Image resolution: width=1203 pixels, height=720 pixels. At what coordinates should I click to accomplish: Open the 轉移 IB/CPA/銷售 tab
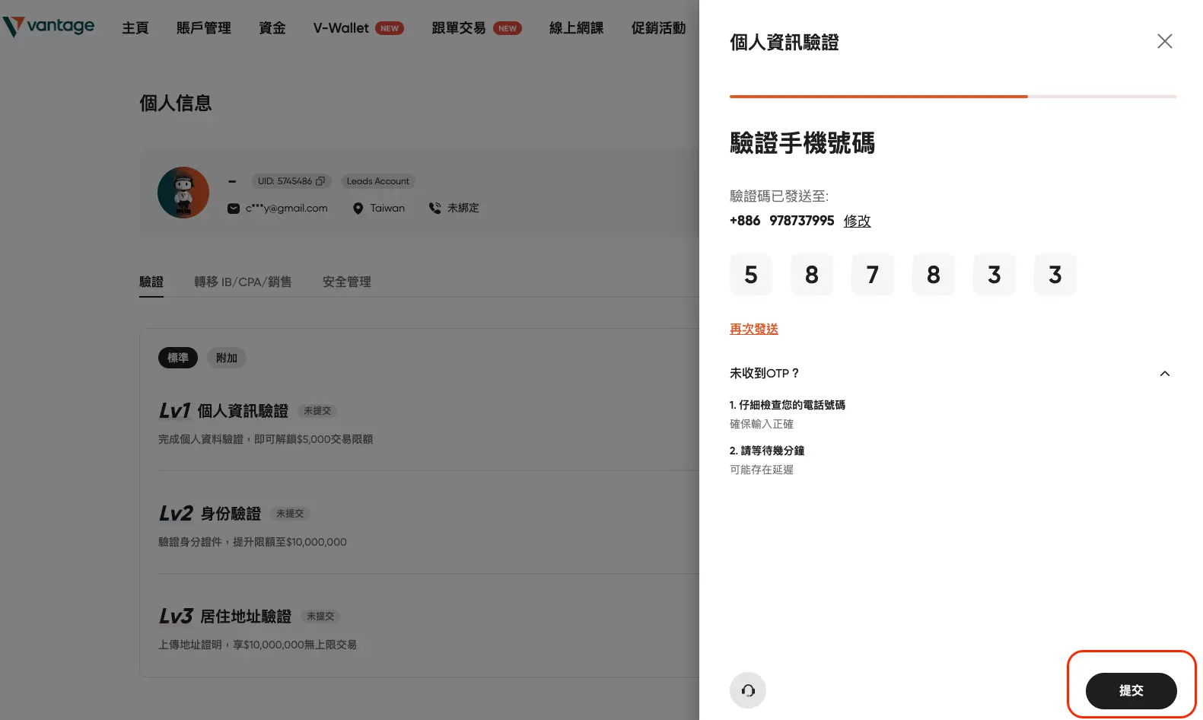pyautogui.click(x=243, y=282)
